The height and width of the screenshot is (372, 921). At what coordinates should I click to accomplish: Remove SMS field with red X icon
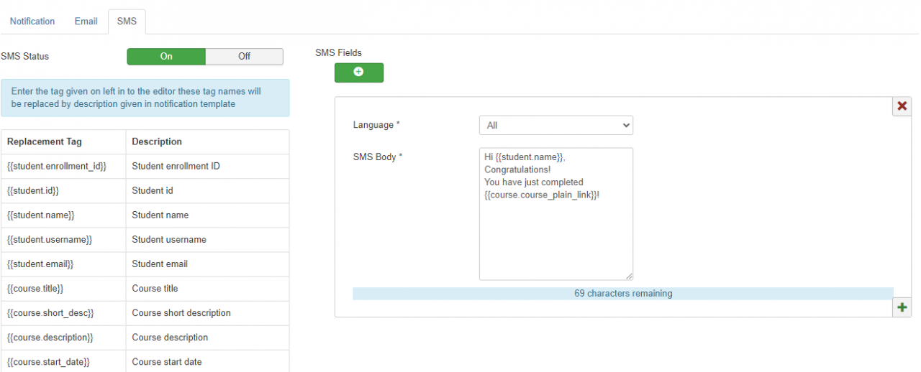click(x=902, y=106)
